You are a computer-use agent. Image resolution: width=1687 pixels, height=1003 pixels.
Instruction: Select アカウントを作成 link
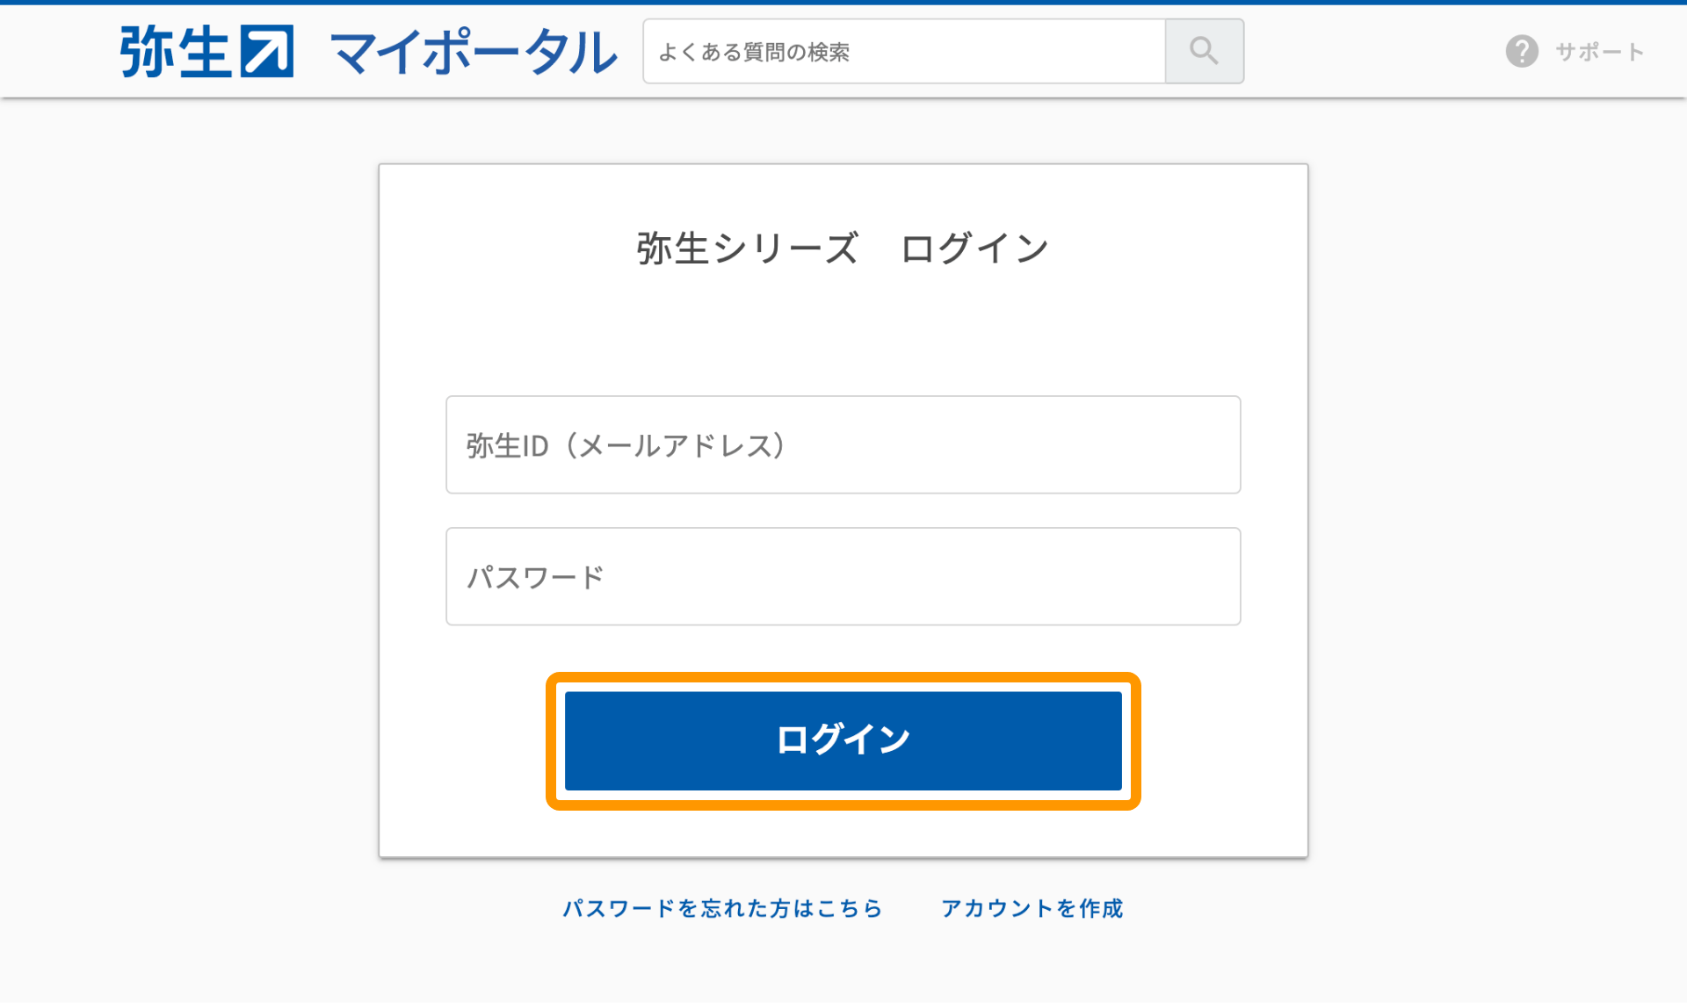pyautogui.click(x=1032, y=908)
